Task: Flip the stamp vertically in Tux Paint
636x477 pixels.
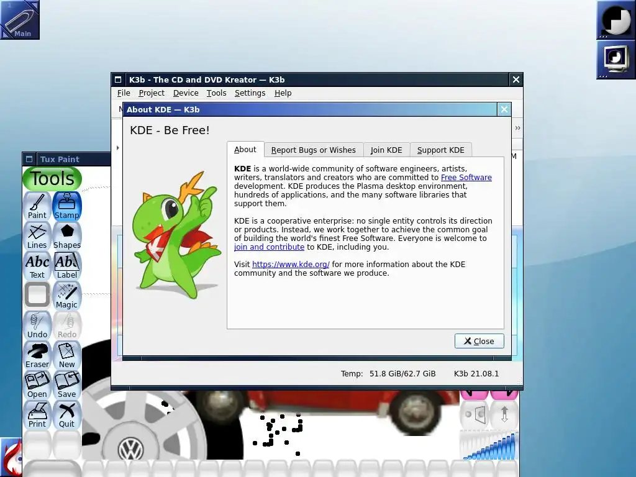Action: tap(504, 414)
